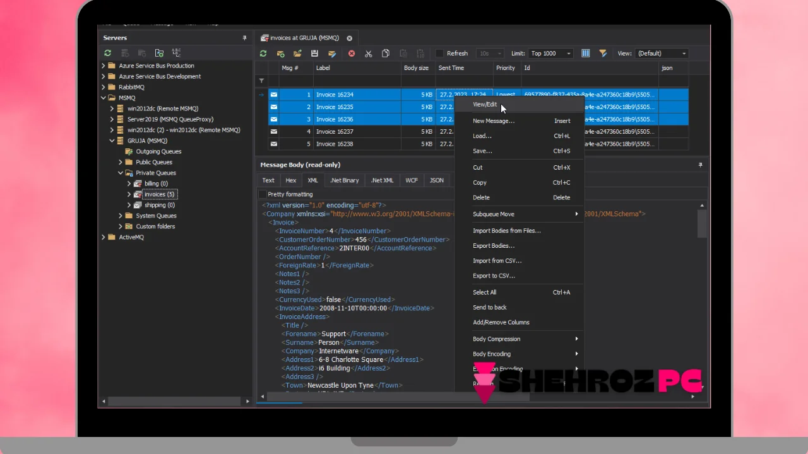Sort servers alphabetically via ABC icon
Image resolution: width=808 pixels, height=454 pixels.
tap(176, 53)
